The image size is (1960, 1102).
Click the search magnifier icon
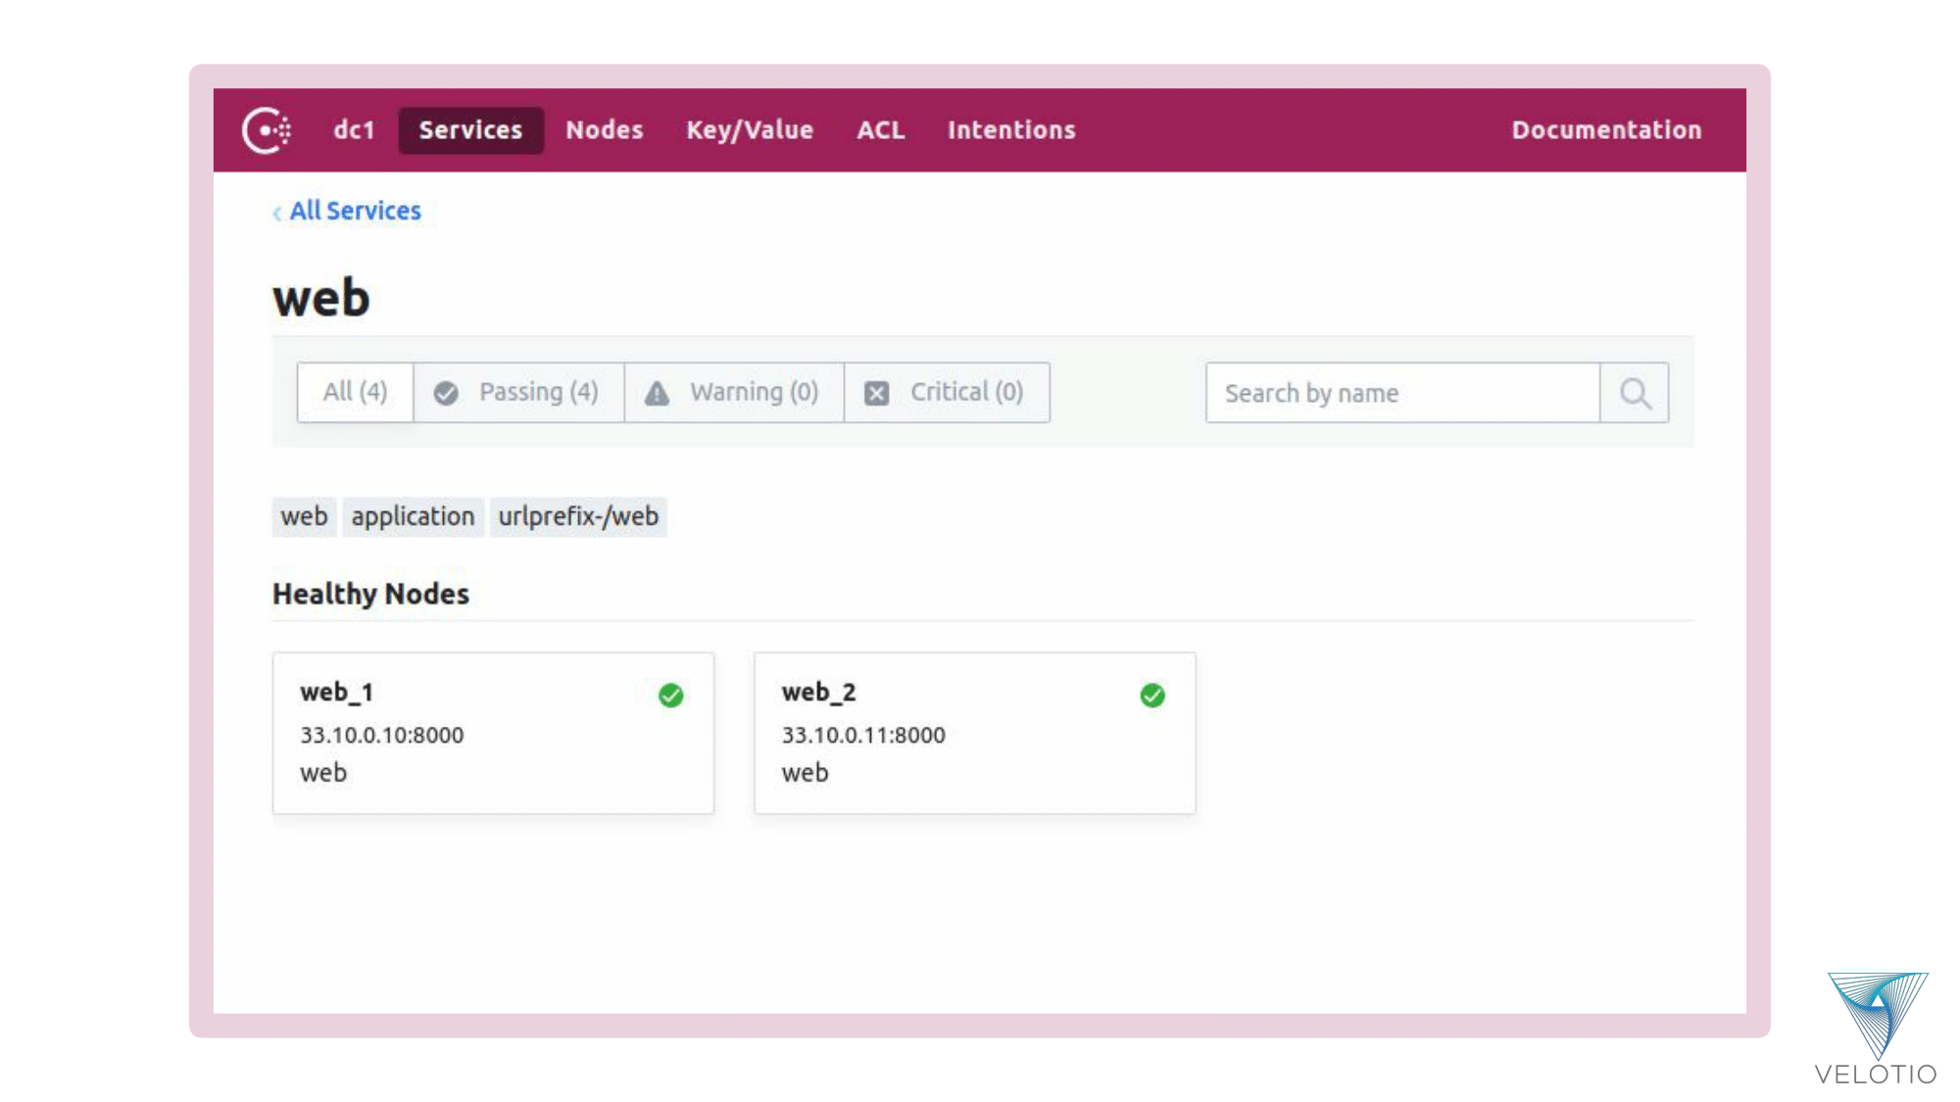1634,393
